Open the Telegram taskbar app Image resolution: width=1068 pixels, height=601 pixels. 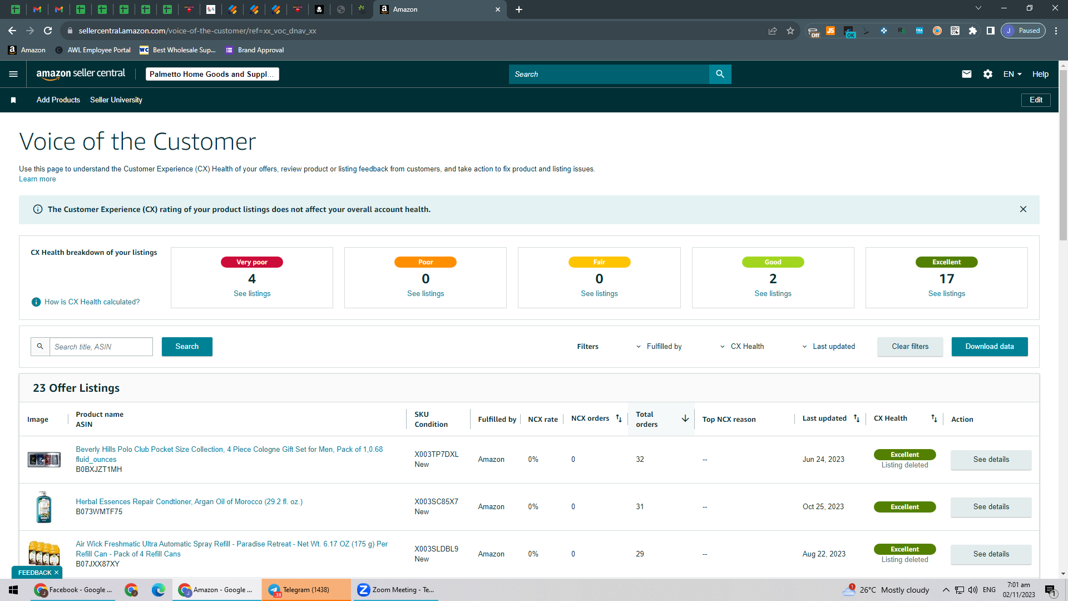[306, 590]
